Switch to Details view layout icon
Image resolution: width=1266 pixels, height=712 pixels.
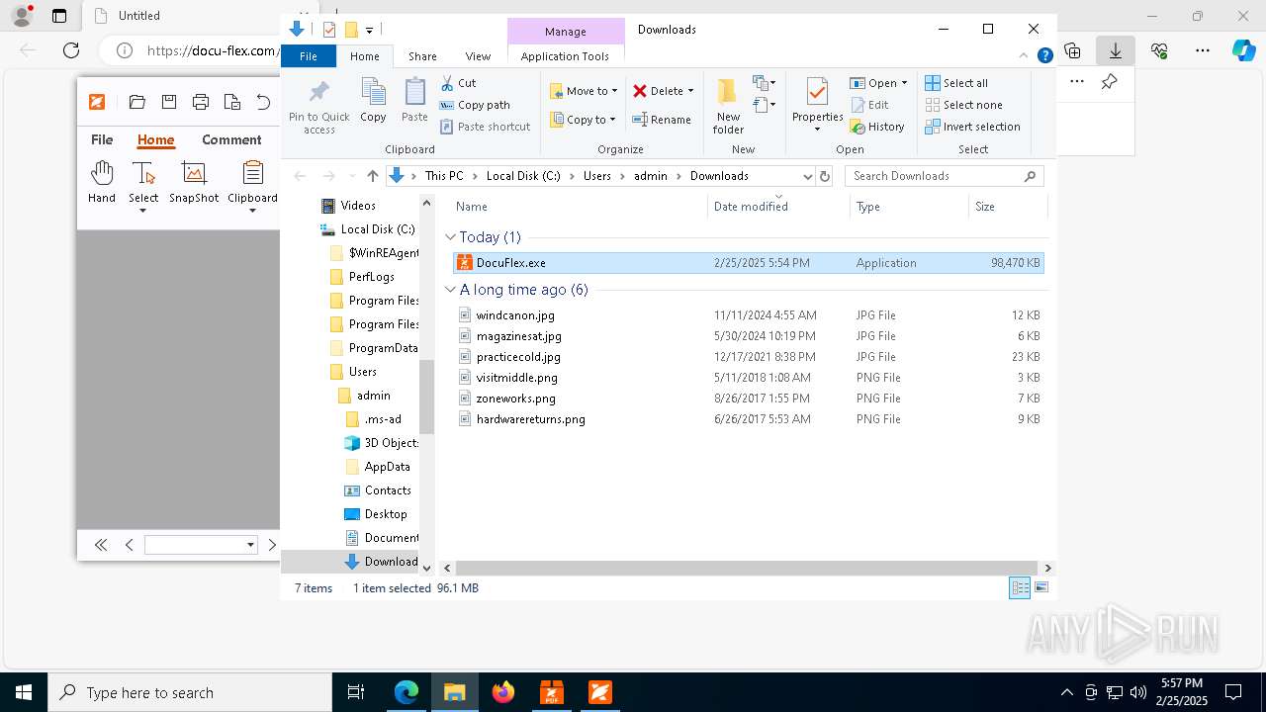tap(1020, 587)
